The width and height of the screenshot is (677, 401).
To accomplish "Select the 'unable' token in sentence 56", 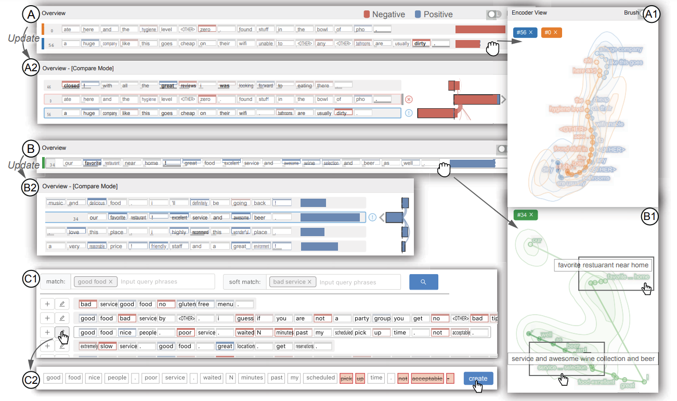I will click(265, 44).
